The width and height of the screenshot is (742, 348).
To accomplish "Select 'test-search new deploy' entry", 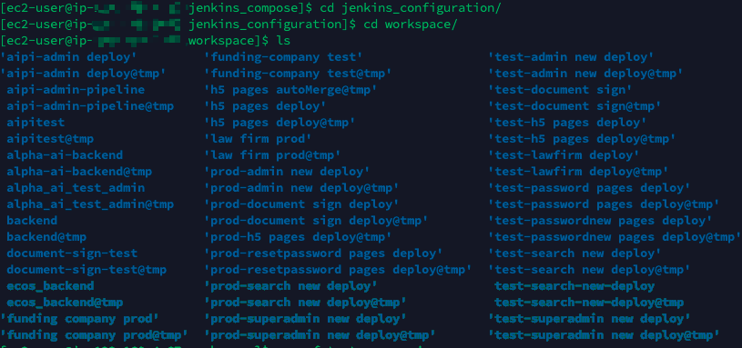I will [x=575, y=254].
